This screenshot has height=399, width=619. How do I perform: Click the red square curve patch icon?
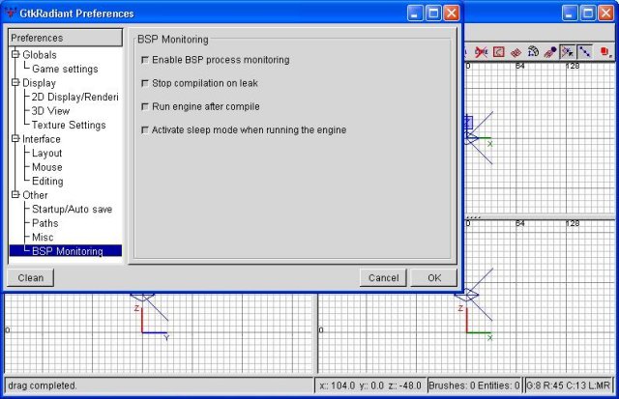coord(499,51)
